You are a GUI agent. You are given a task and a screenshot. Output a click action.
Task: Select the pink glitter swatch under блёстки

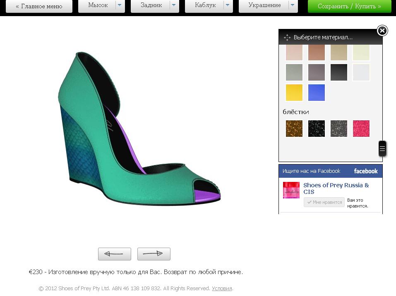pyautogui.click(x=361, y=129)
